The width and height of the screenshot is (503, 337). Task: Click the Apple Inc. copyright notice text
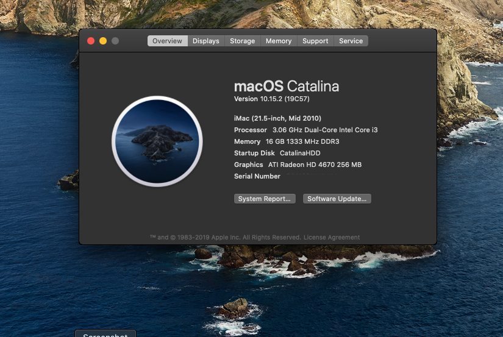pyautogui.click(x=226, y=237)
